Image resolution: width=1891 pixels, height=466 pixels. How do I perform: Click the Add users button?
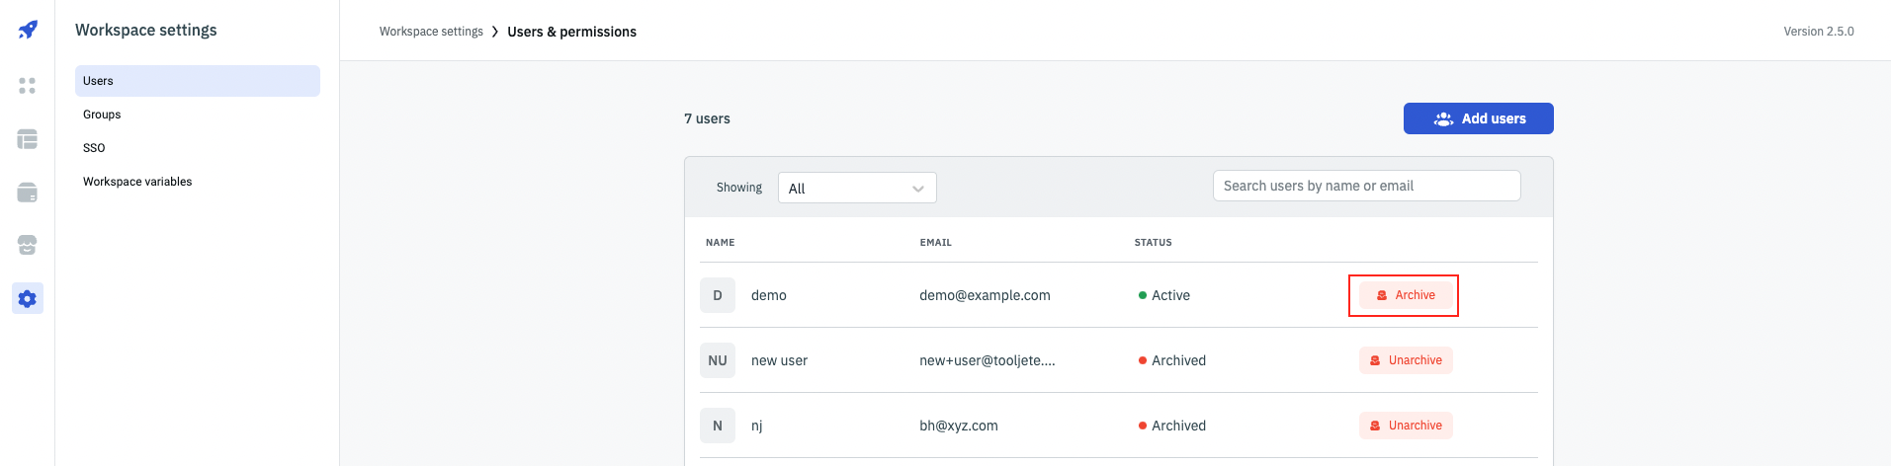pyautogui.click(x=1478, y=118)
